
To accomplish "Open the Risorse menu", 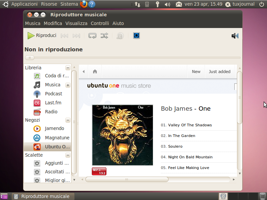I will click(49, 4).
